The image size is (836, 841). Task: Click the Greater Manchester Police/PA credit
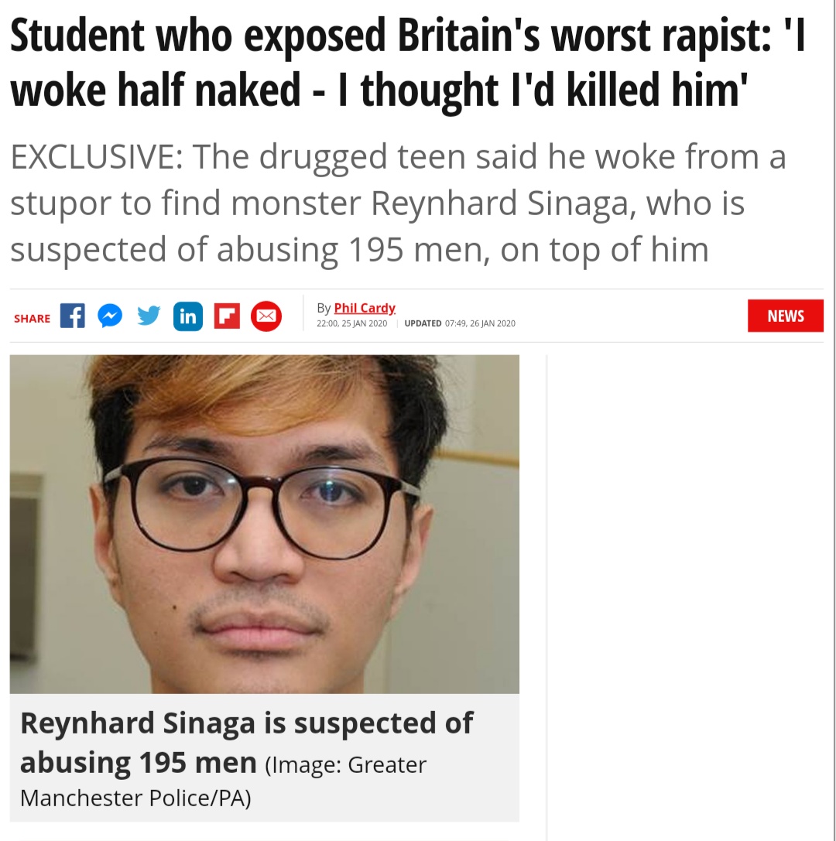point(223,781)
